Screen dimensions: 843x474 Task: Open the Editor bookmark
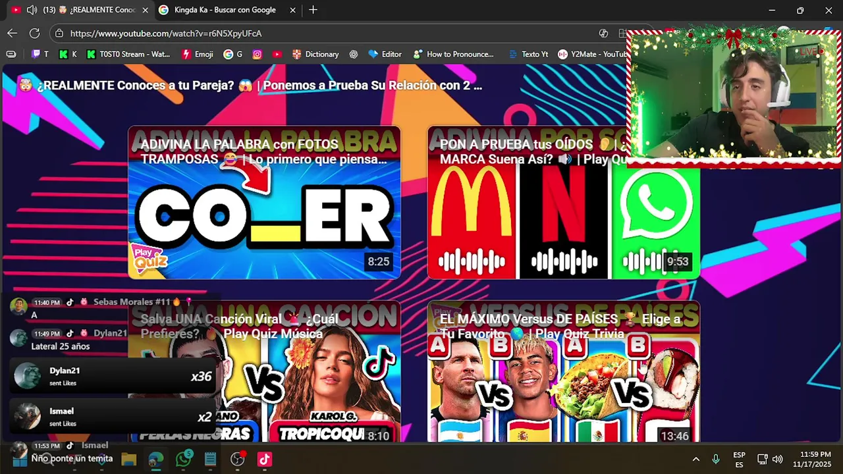[x=385, y=54]
